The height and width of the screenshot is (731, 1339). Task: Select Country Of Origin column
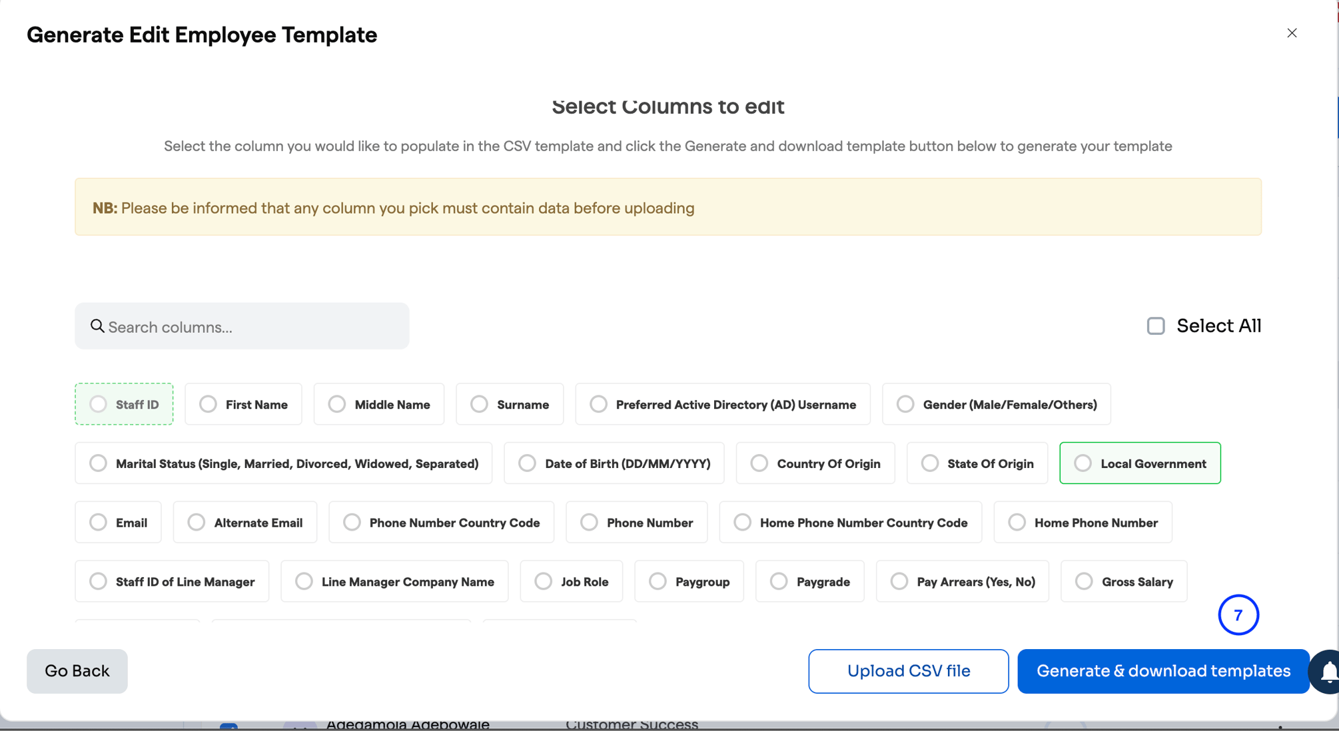point(815,463)
